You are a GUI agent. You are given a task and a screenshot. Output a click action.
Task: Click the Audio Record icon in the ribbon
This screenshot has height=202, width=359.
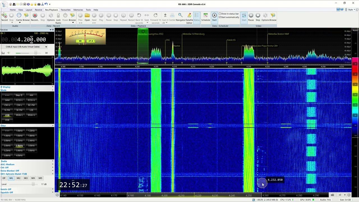tap(4, 17)
